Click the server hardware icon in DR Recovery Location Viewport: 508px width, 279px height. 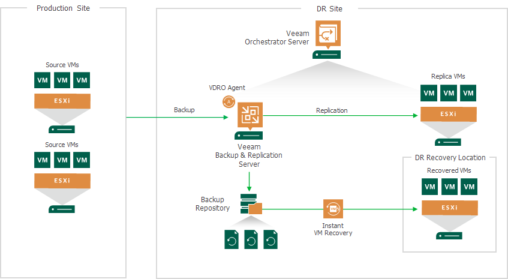(449, 236)
